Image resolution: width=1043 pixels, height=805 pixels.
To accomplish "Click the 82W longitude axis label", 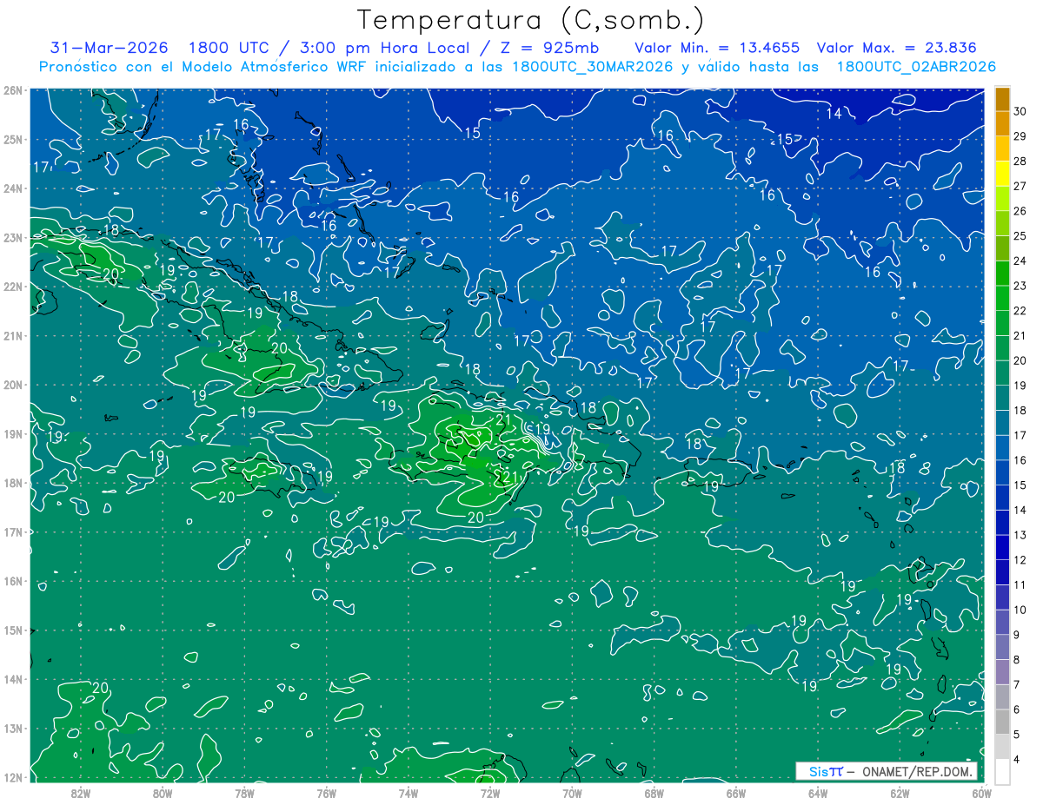I will coord(81,793).
